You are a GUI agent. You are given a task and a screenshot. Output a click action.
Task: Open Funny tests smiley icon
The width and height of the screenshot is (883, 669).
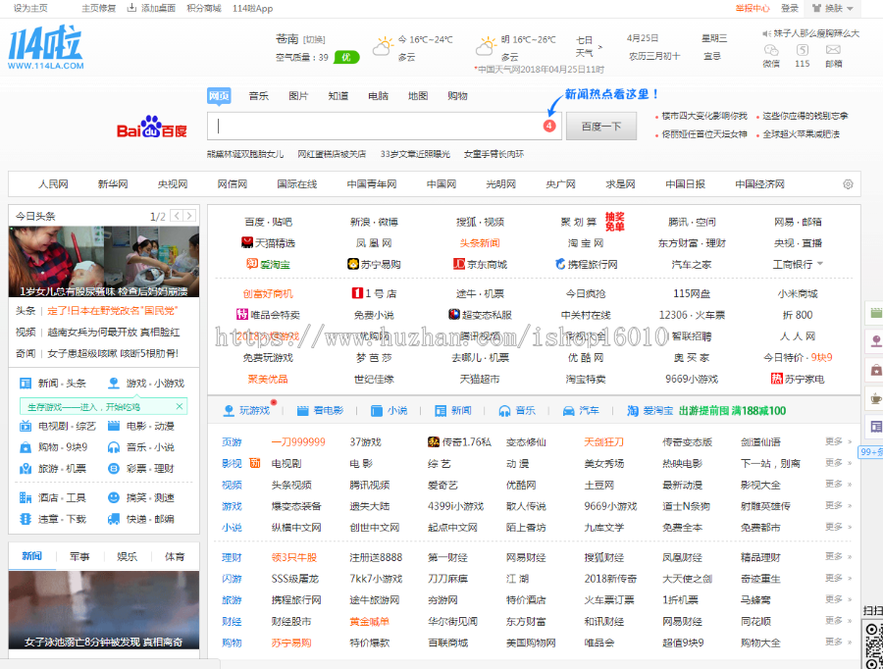coord(114,497)
